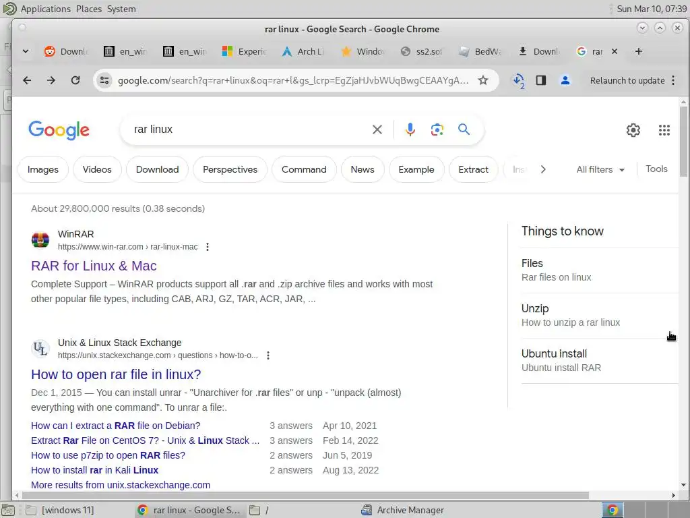
Task: Select the Download filter chip
Action: tap(158, 169)
